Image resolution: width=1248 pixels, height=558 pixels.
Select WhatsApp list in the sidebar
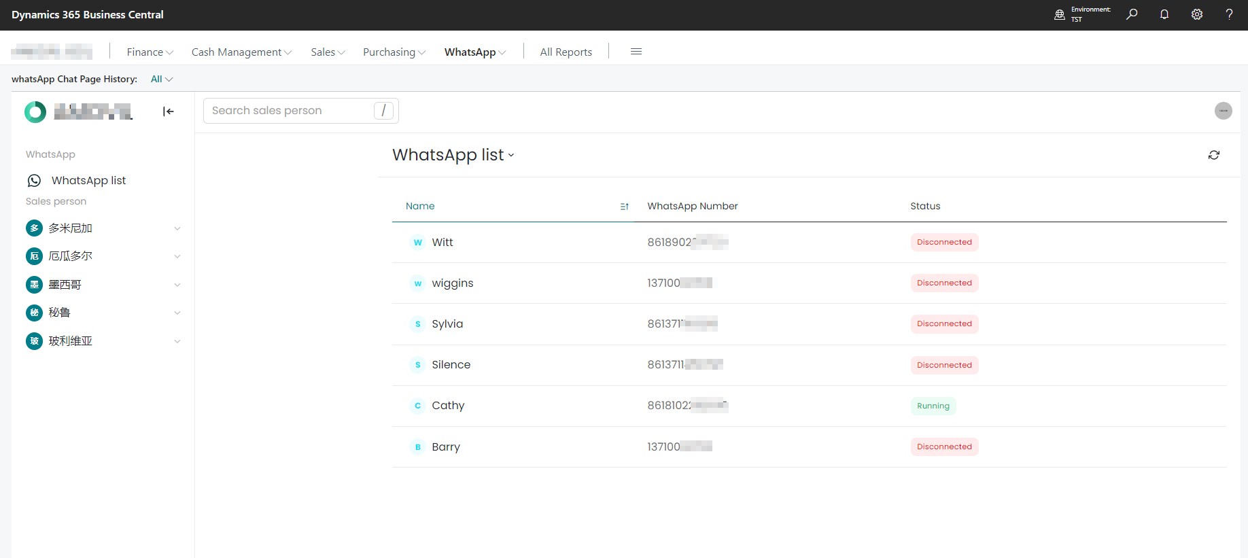88,181
